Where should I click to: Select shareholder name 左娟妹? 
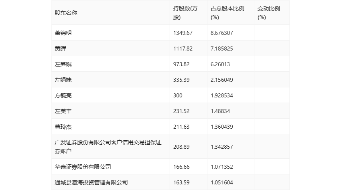click(x=63, y=80)
